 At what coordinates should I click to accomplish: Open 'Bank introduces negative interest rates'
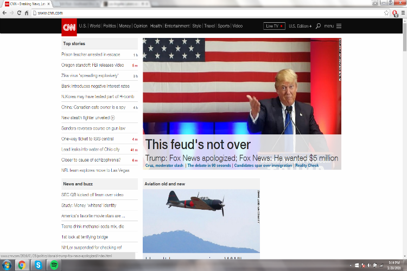click(x=96, y=86)
